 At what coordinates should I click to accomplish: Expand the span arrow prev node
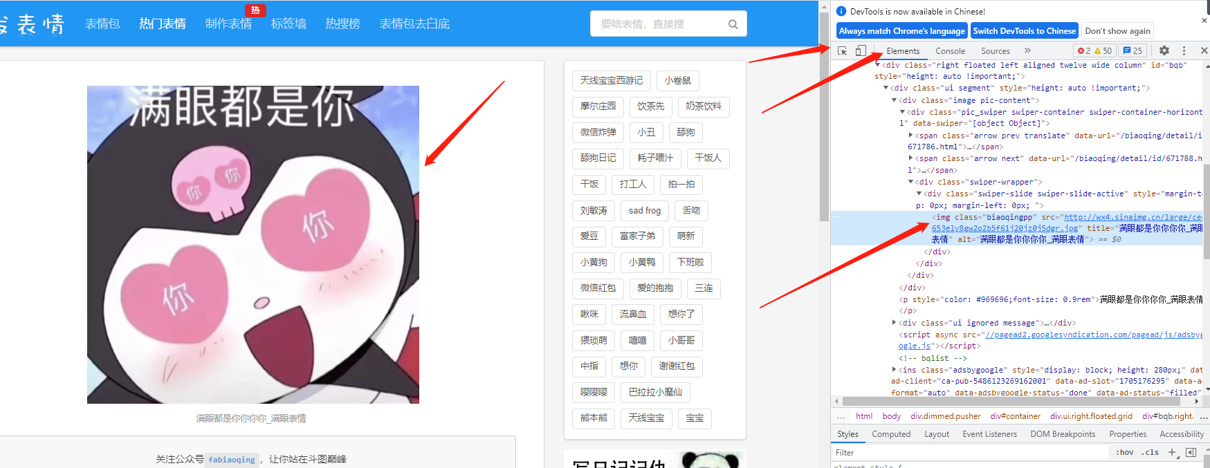(911, 135)
